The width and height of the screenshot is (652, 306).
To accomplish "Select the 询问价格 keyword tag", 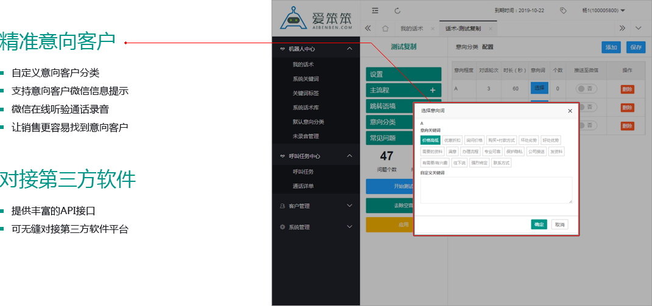I will pyautogui.click(x=474, y=140).
